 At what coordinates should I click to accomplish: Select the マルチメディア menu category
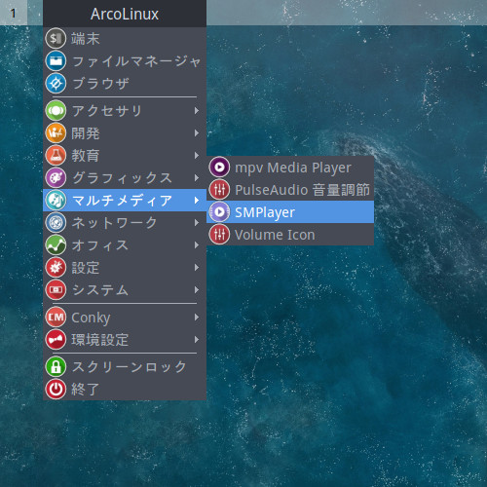[125, 201]
